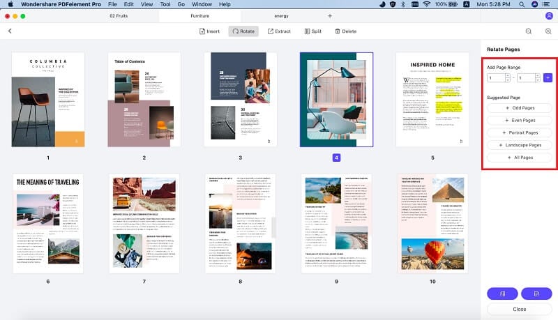Rotate pages clockwise with right button
Viewport: 558px width, 320px height.
pyautogui.click(x=536, y=294)
